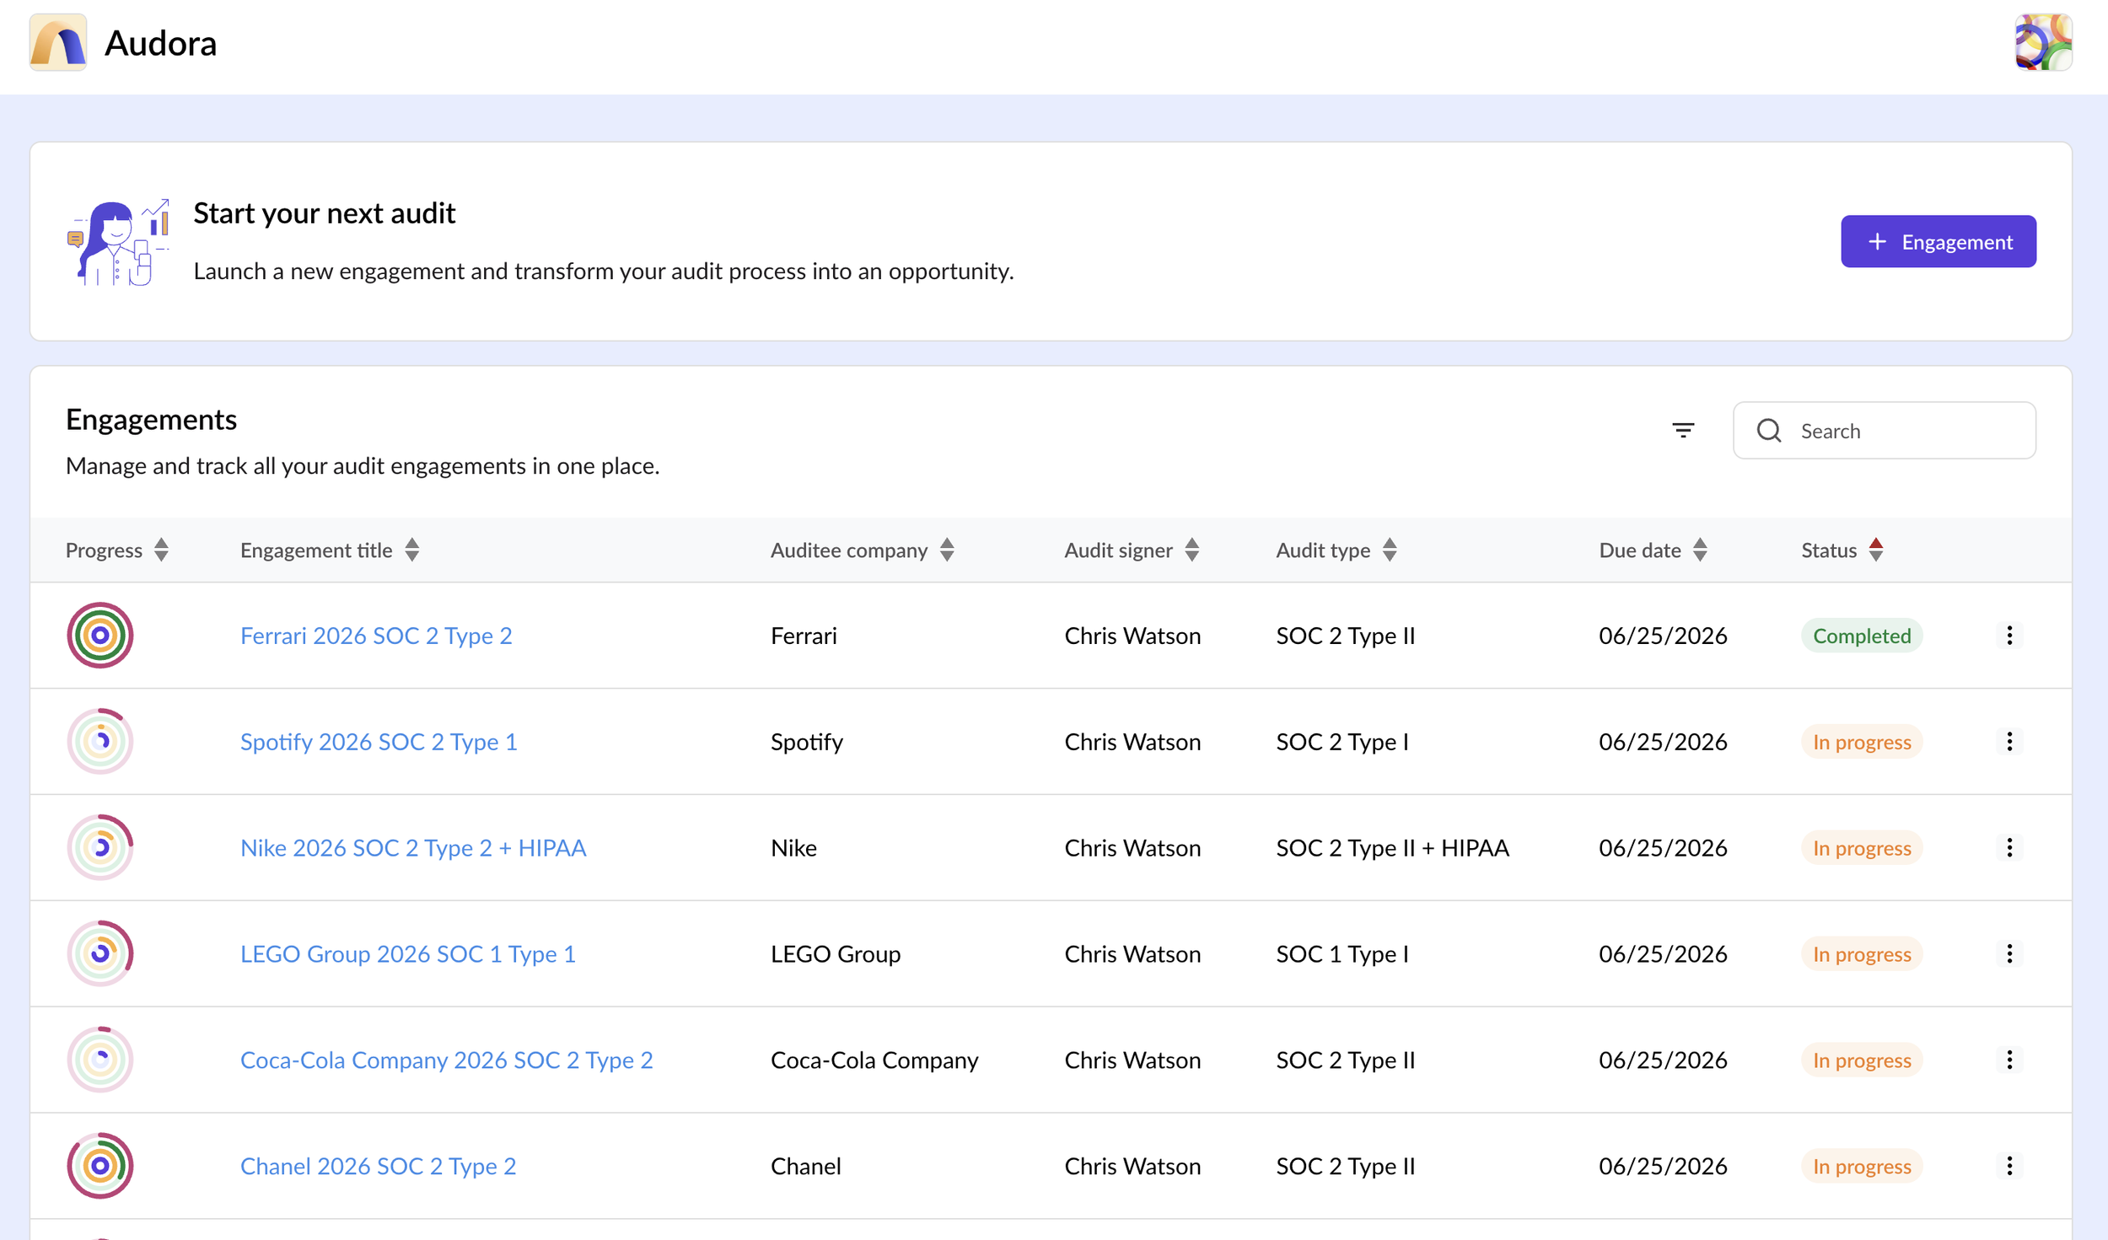The width and height of the screenshot is (2108, 1240).
Task: Sort engagements by Engagement title
Action: click(x=412, y=550)
